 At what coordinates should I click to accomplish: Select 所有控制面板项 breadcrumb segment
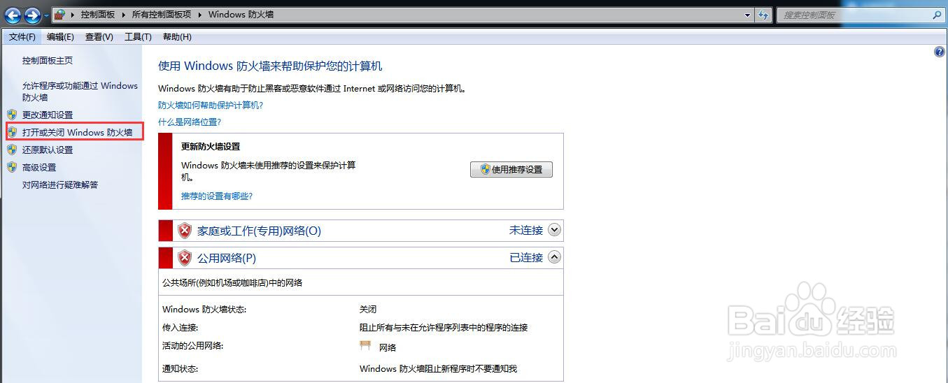pos(161,15)
